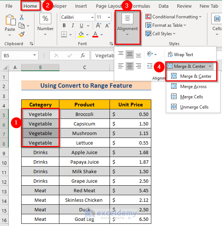Click the Copy icon
The image size is (222, 226).
click(x=22, y=26)
